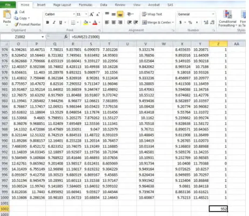The height and width of the screenshot is (216, 249).
Task: Open the underline style dropdown arrow
Action: pos(65,23)
